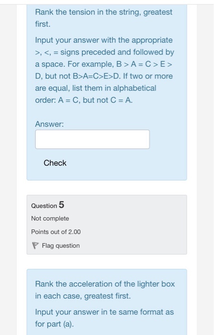Click the flag icon next to Flag question
Screen dimensions: 214x335
click(x=35, y=246)
